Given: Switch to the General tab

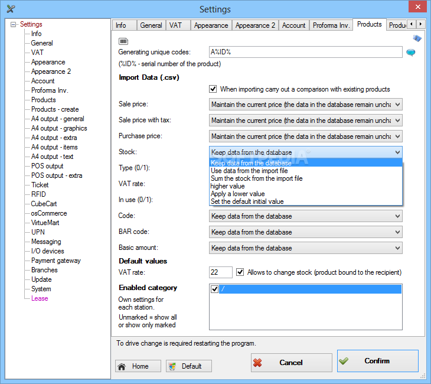Looking at the screenshot, I should tap(151, 25).
